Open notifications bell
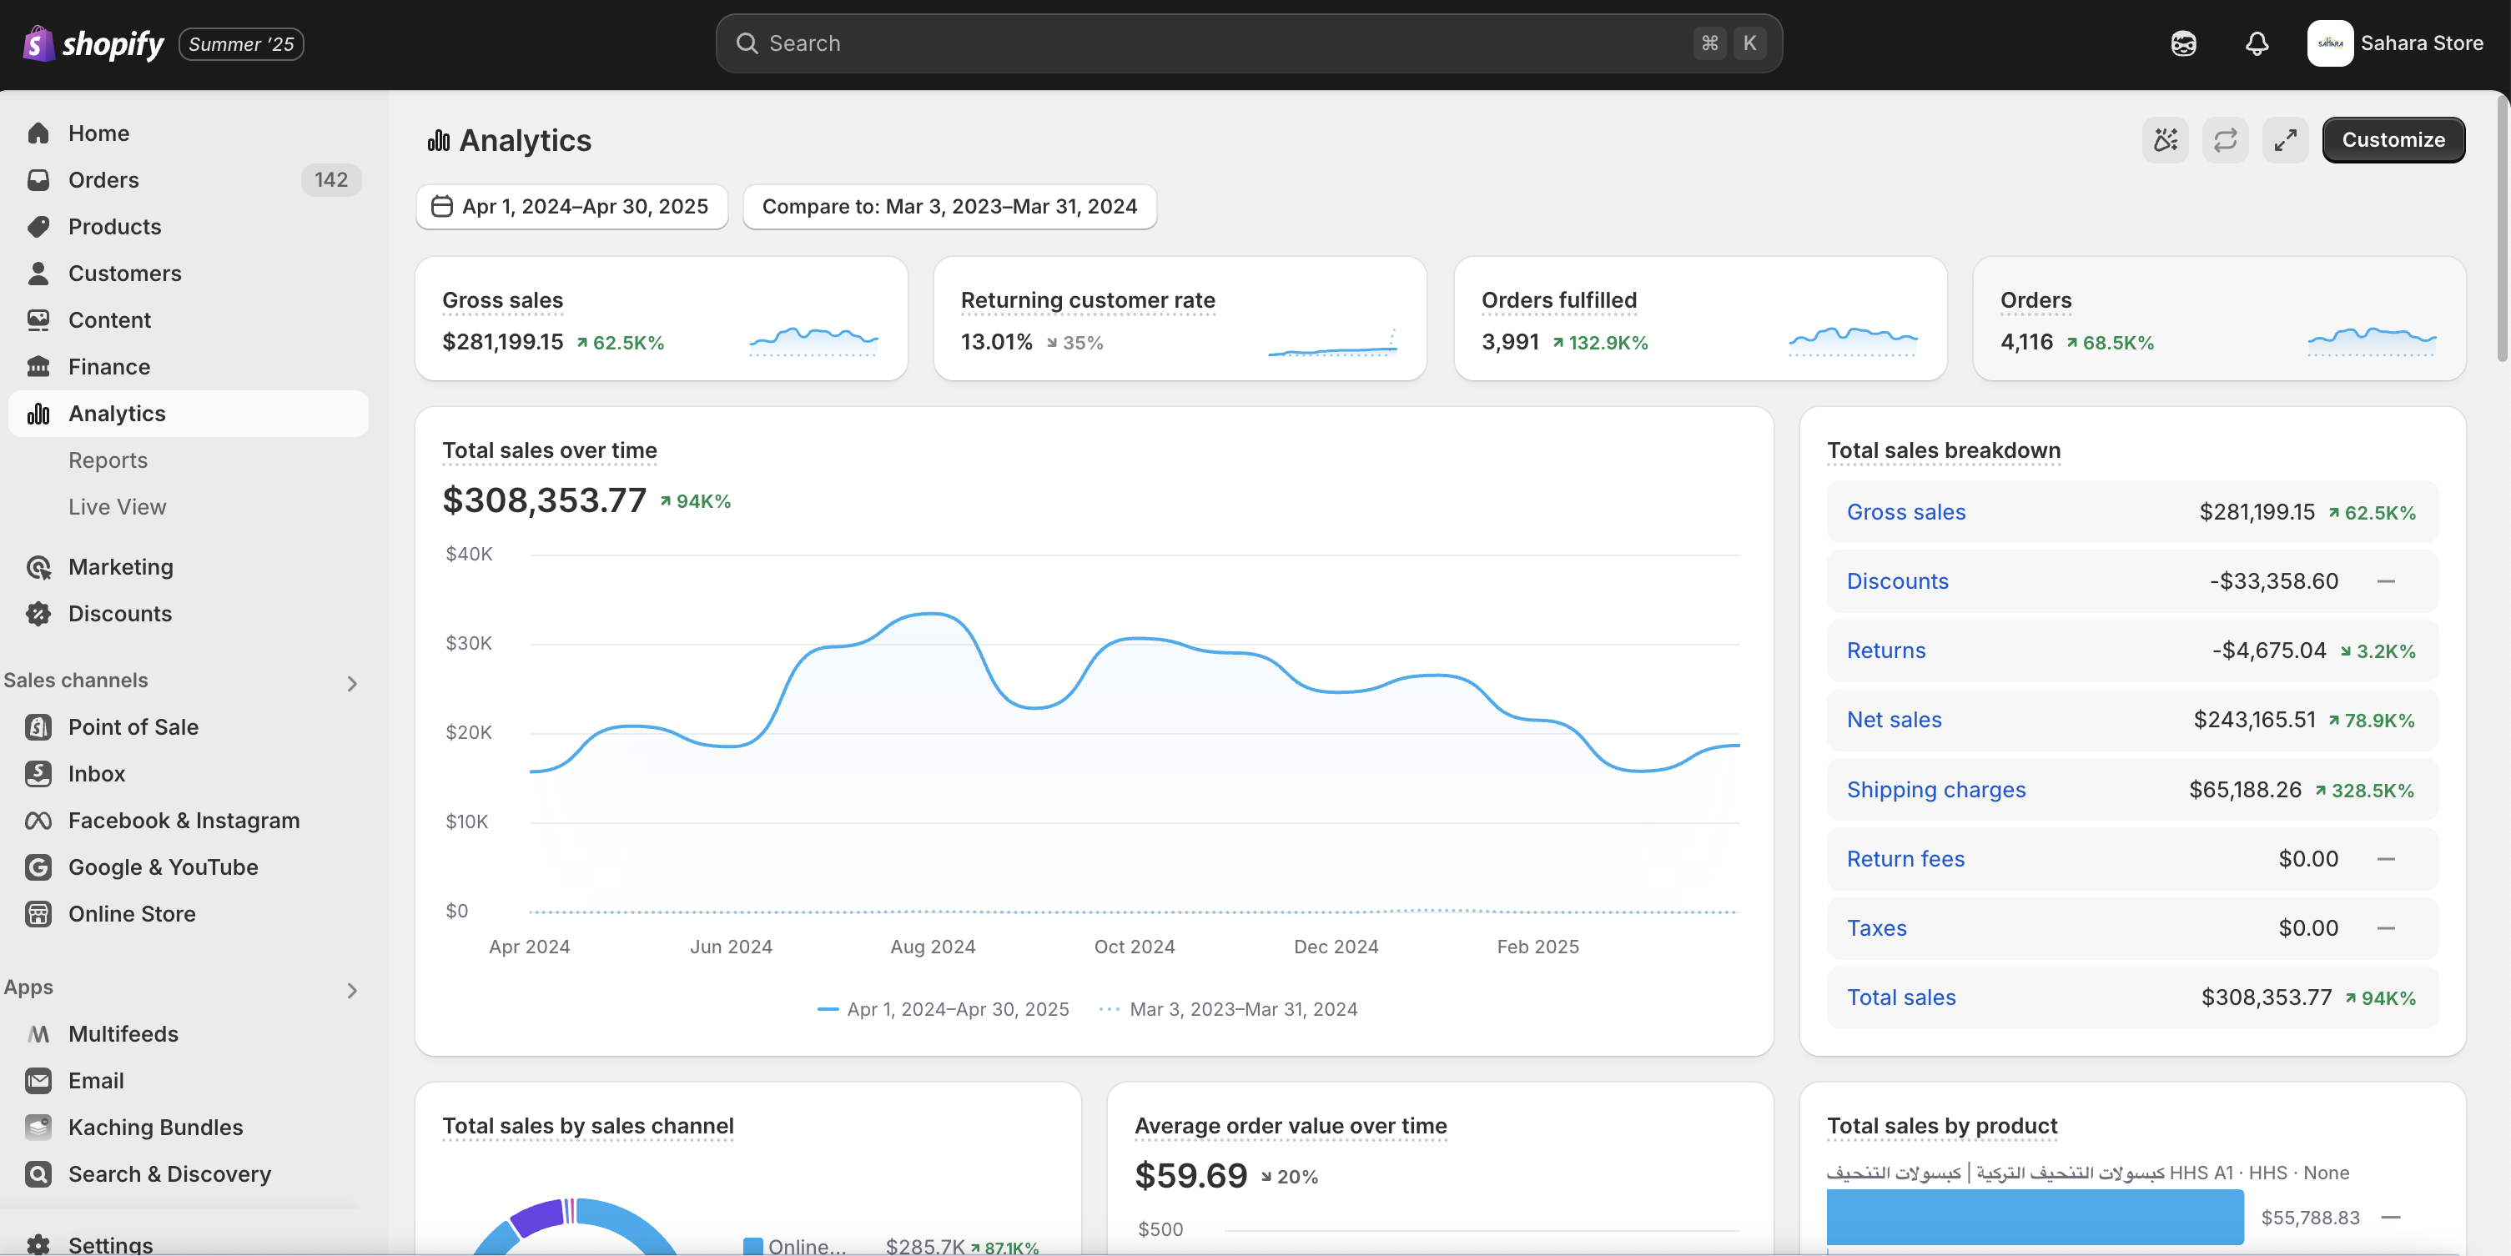Image resolution: width=2511 pixels, height=1256 pixels. pyautogui.click(x=2257, y=44)
